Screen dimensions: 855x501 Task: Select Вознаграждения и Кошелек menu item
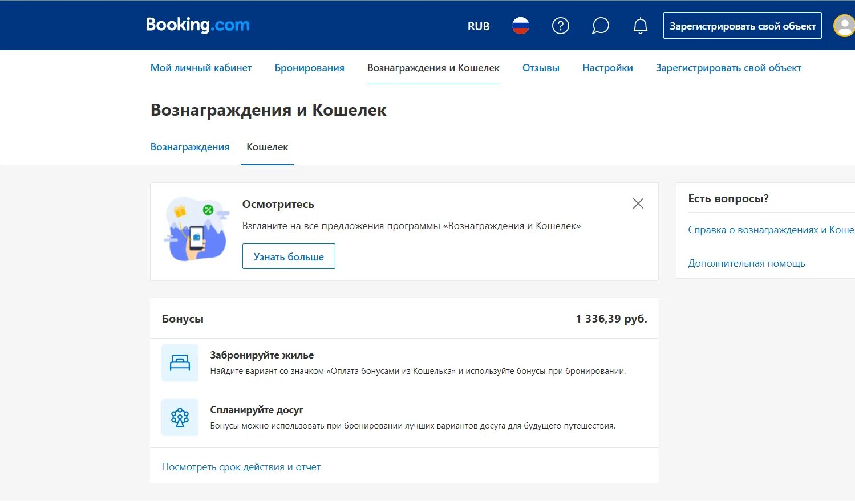pyautogui.click(x=433, y=68)
